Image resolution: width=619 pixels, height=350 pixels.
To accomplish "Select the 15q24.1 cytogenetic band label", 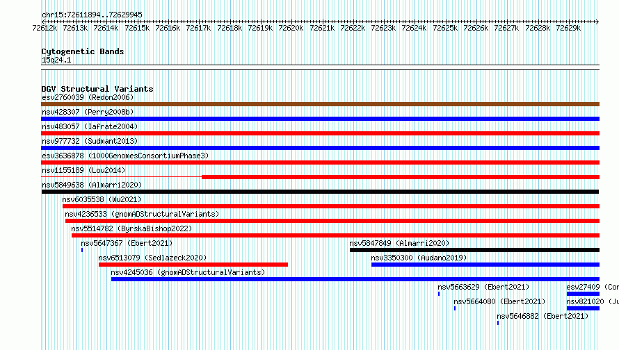I will [x=56, y=60].
